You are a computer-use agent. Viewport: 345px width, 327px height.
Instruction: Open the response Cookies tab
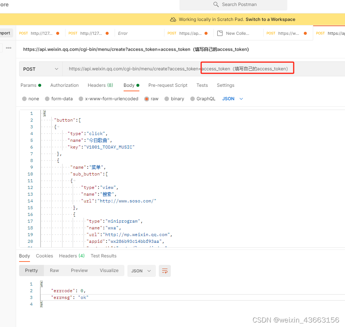pos(45,256)
